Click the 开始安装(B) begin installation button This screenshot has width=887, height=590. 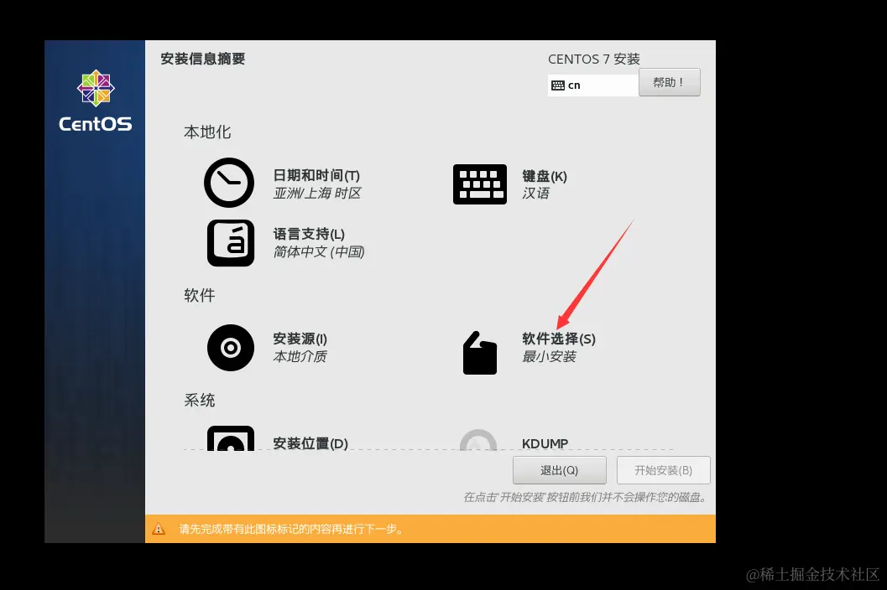click(x=664, y=470)
